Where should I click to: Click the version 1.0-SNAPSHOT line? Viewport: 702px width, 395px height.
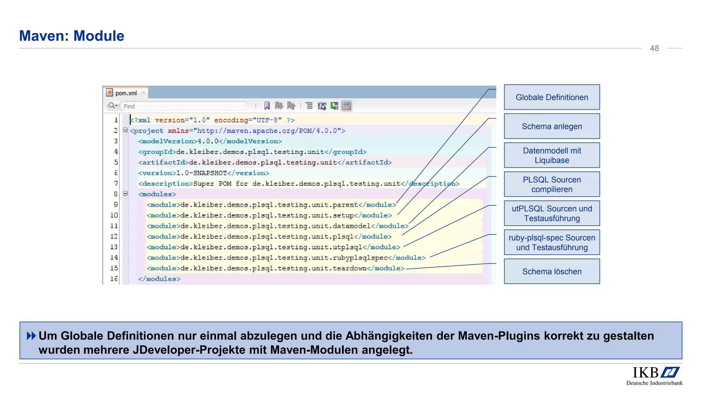click(x=204, y=173)
